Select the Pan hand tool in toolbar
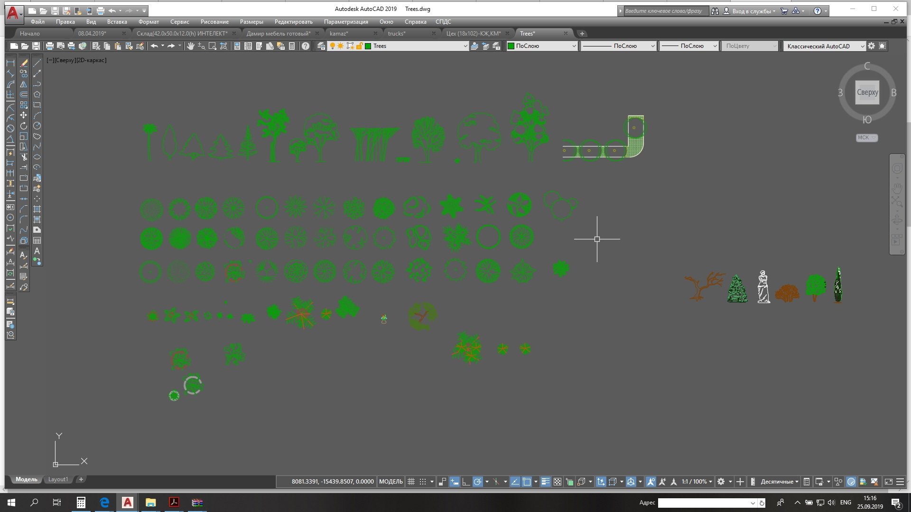Image resolution: width=911 pixels, height=512 pixels. tap(191, 46)
